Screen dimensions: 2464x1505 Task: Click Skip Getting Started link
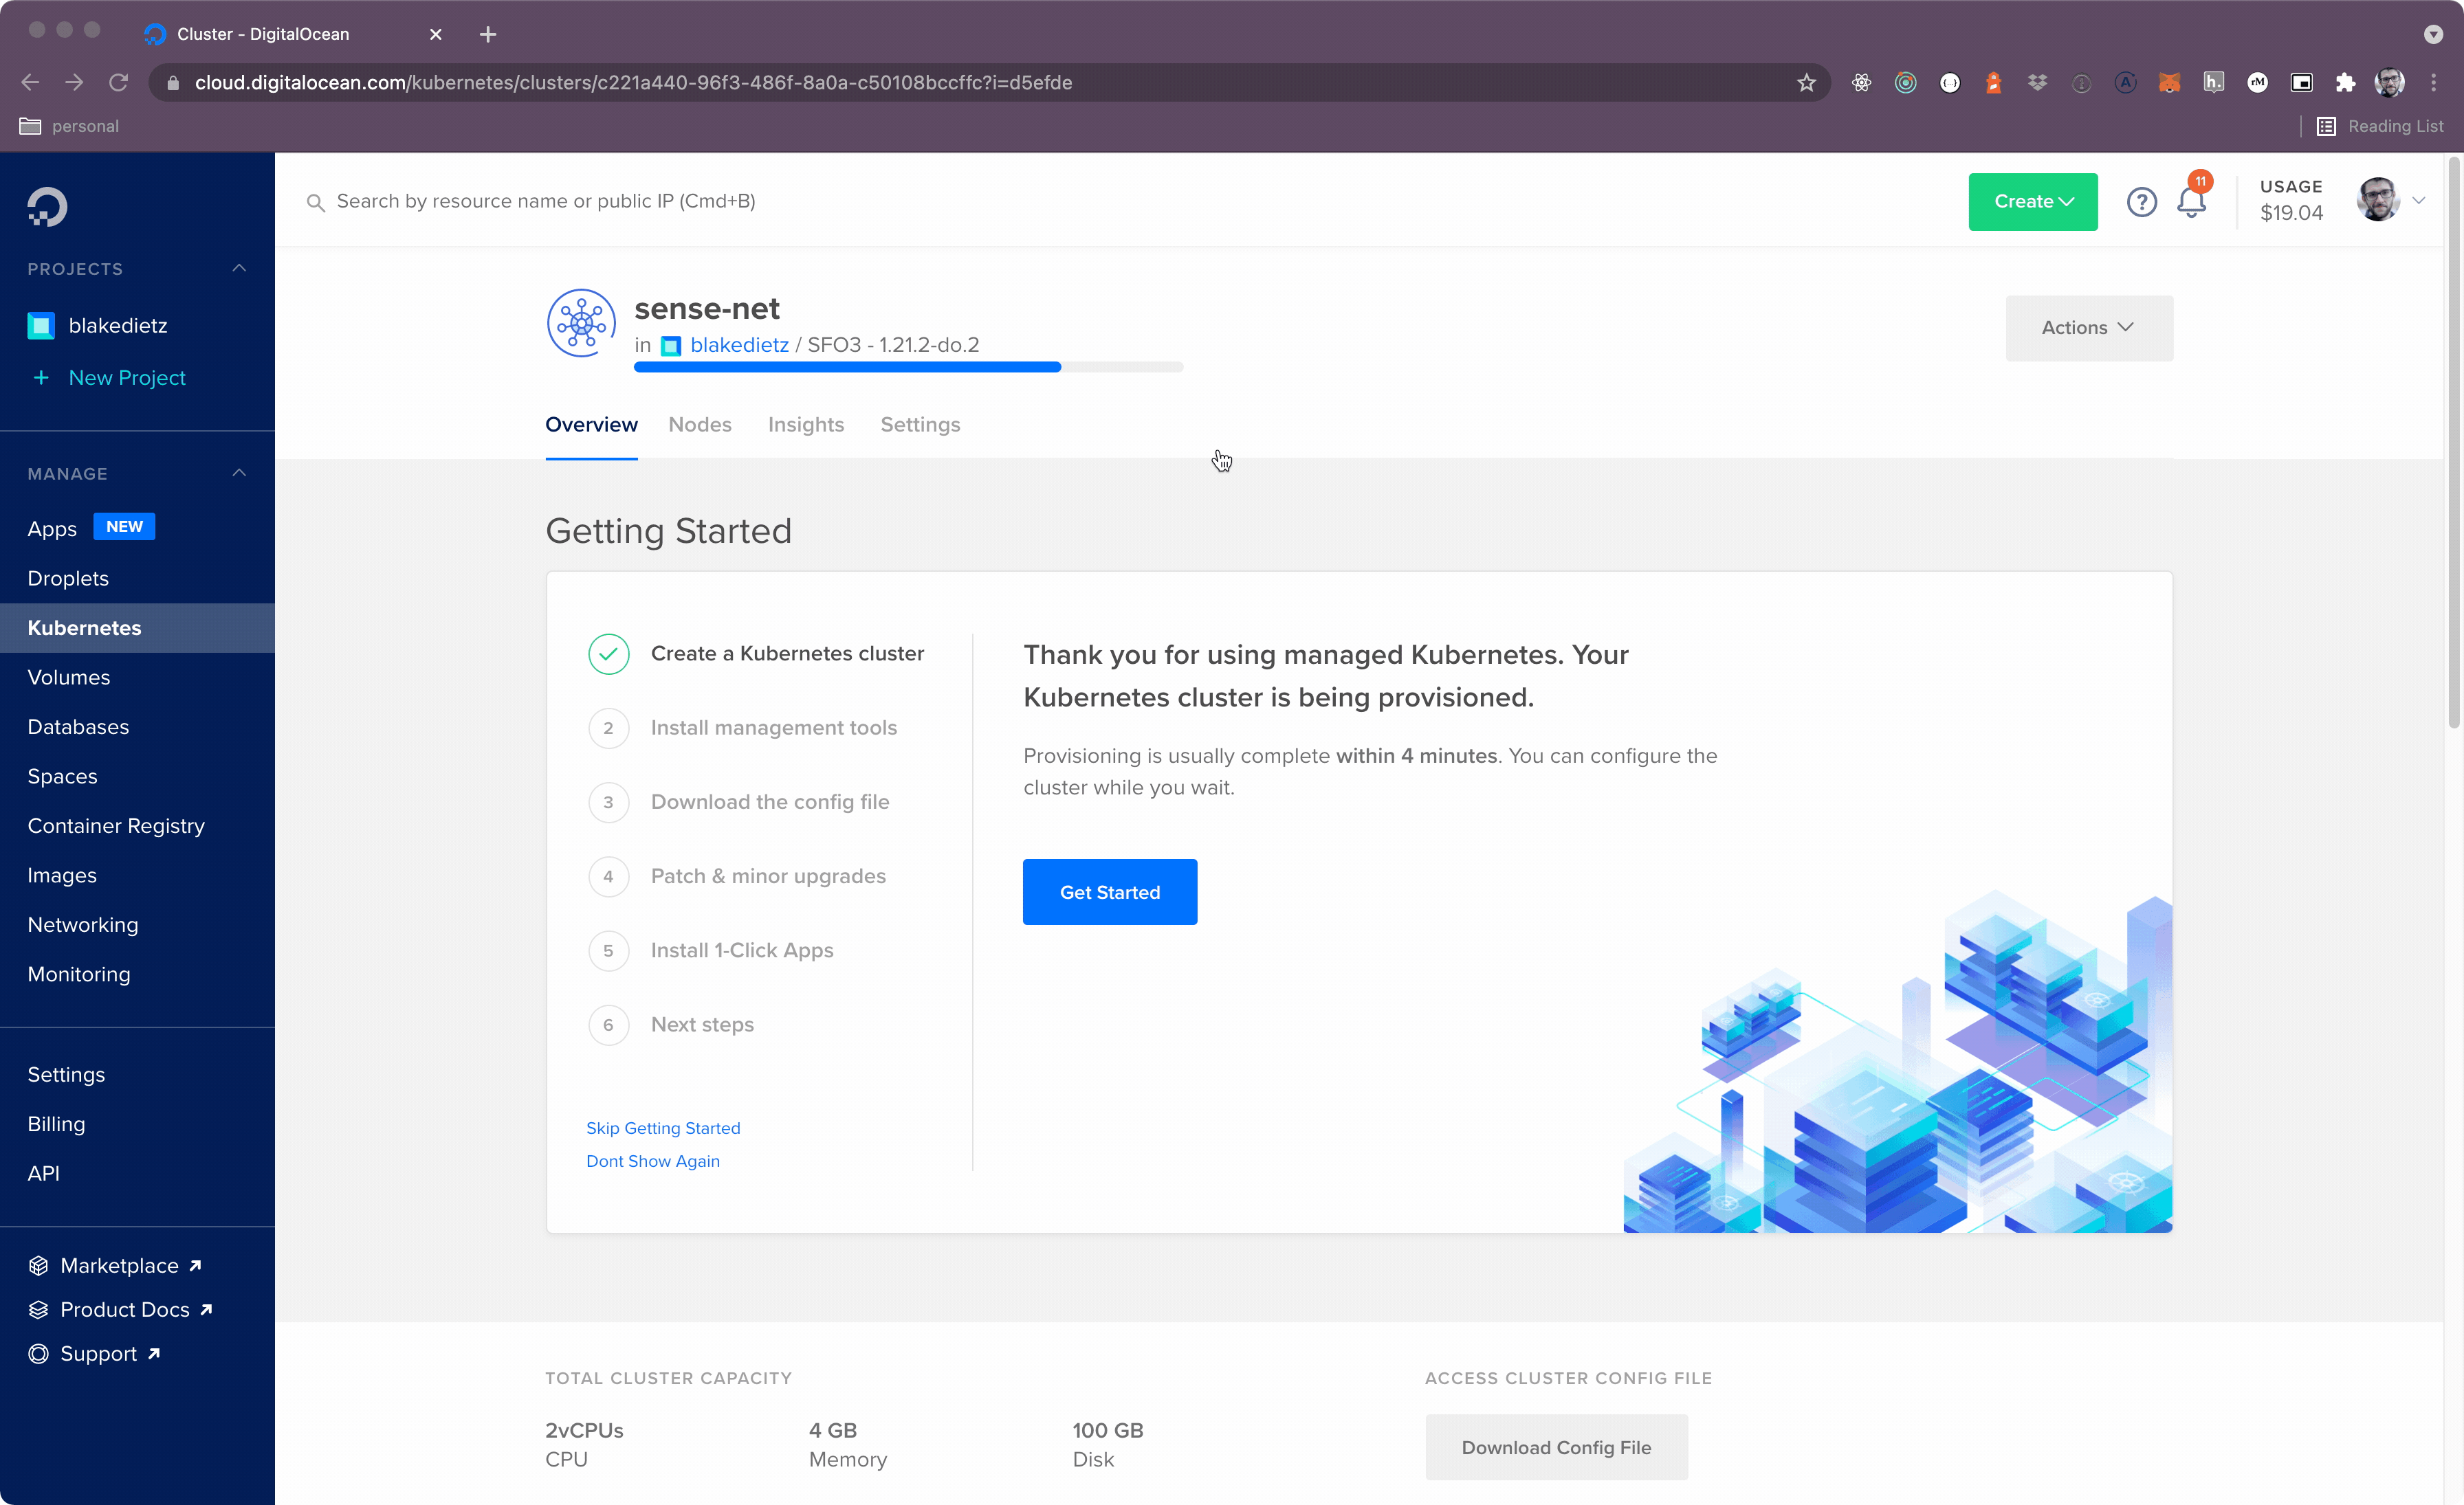[663, 1128]
